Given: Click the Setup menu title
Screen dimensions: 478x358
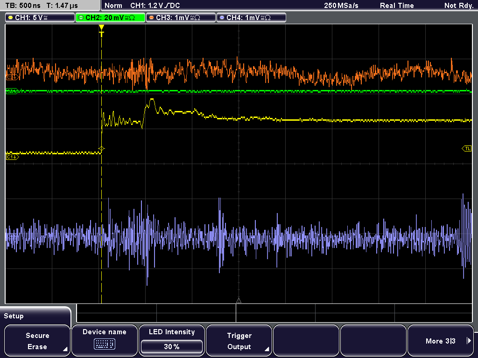Looking at the screenshot, I should coord(14,316).
